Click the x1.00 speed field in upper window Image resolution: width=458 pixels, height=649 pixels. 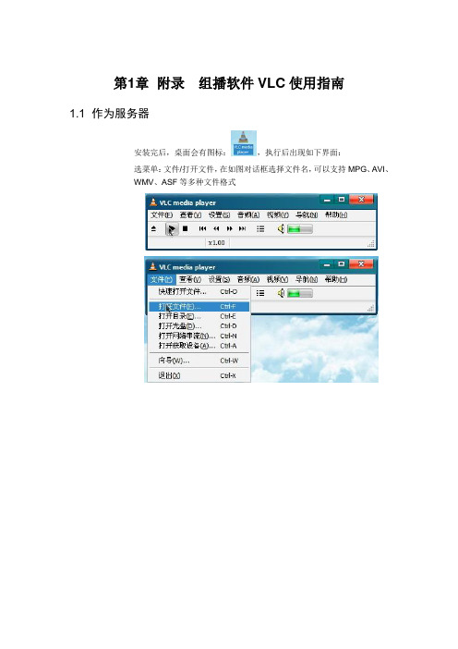click(x=217, y=242)
